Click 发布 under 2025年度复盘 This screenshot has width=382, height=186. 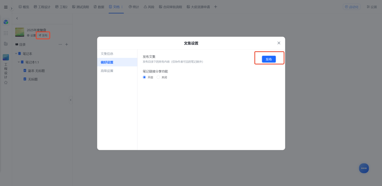[x=43, y=35]
